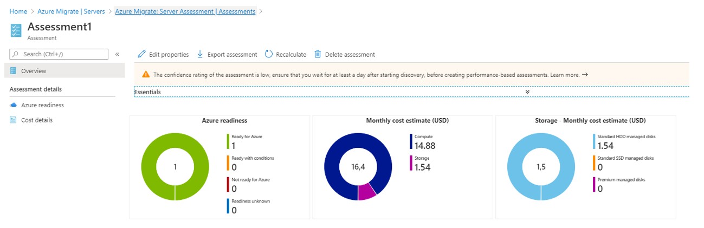Click the Export assessment download icon

[200, 54]
